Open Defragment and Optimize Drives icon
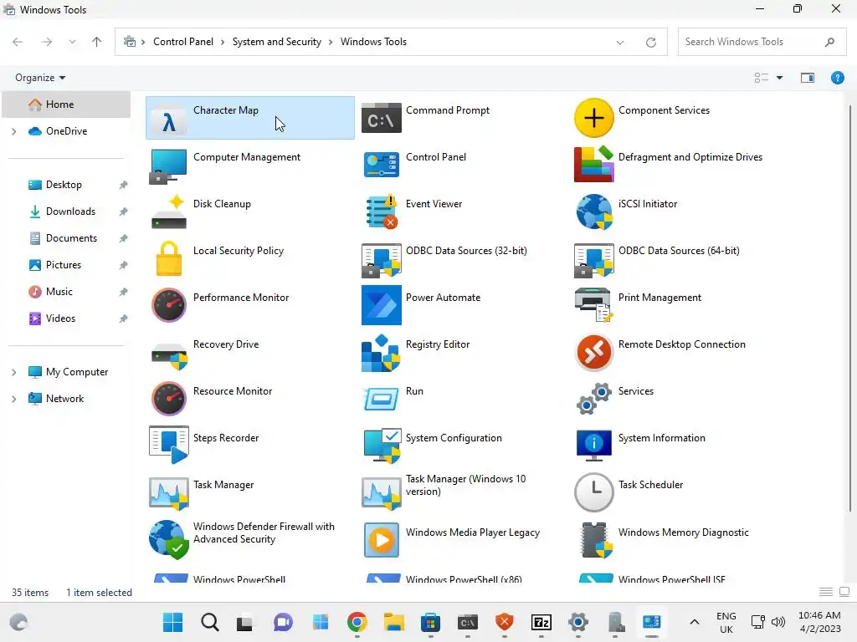The width and height of the screenshot is (857, 642). (x=593, y=165)
